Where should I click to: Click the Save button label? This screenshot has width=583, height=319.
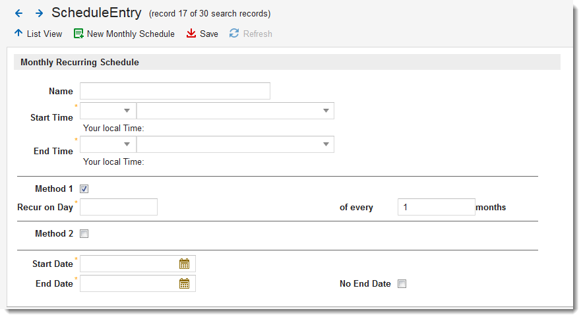209,34
